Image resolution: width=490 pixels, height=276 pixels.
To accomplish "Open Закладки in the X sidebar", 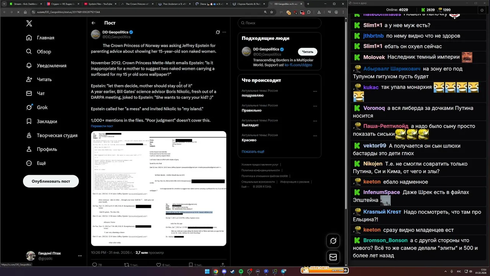I will [x=42, y=121].
